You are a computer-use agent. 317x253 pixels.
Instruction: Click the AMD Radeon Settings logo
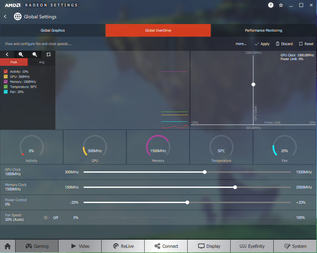tap(13, 5)
